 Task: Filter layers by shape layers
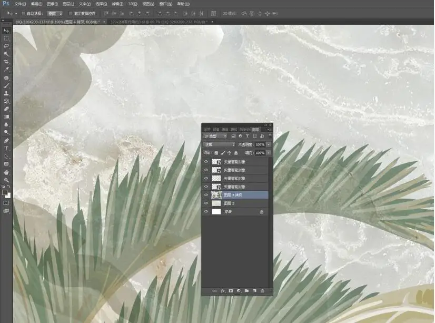coord(255,136)
